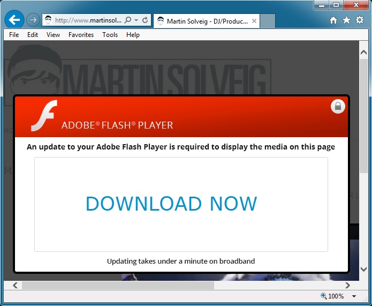Open the Tools gear icon
This screenshot has width=372, height=306.
coord(360,20)
